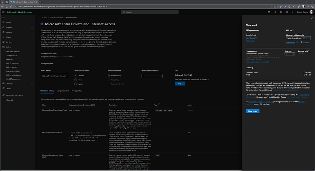
Task: Click the Estimated taxes info icon
Action: (x=259, y=72)
